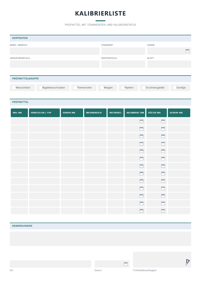Open Kalibriert am calendar icon in second-to-last table row
The image size is (201, 284).
[142, 203]
